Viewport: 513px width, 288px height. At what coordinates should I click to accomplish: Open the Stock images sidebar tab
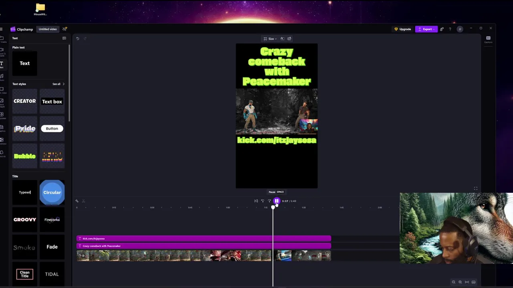[2, 102]
